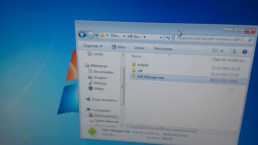Viewport: 258px width, 145px height.
Task: Click the large Android icon in details pane
Action: pyautogui.click(x=92, y=132)
